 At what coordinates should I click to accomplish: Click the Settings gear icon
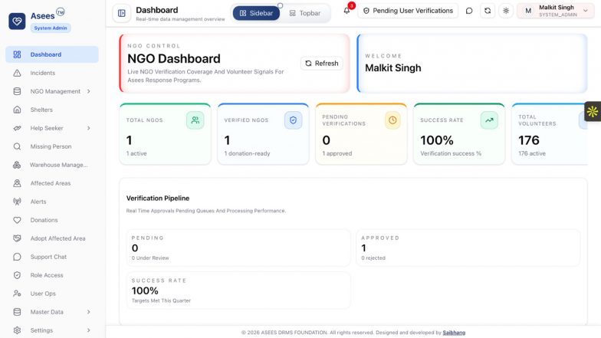pos(17,330)
